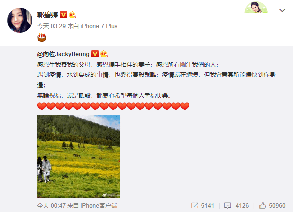The width and height of the screenshot is (293, 212).
Task: Click the 郭碧婷 username link
Action: pyautogui.click(x=48, y=15)
